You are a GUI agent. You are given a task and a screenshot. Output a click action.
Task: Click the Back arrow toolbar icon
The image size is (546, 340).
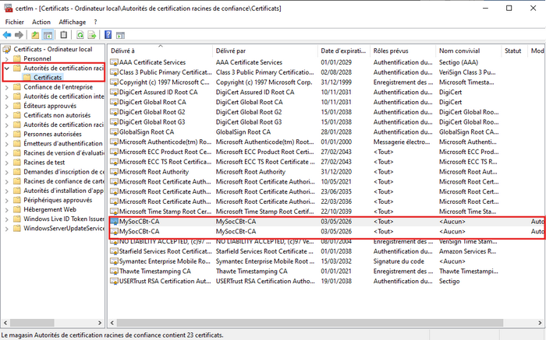click(x=7, y=35)
